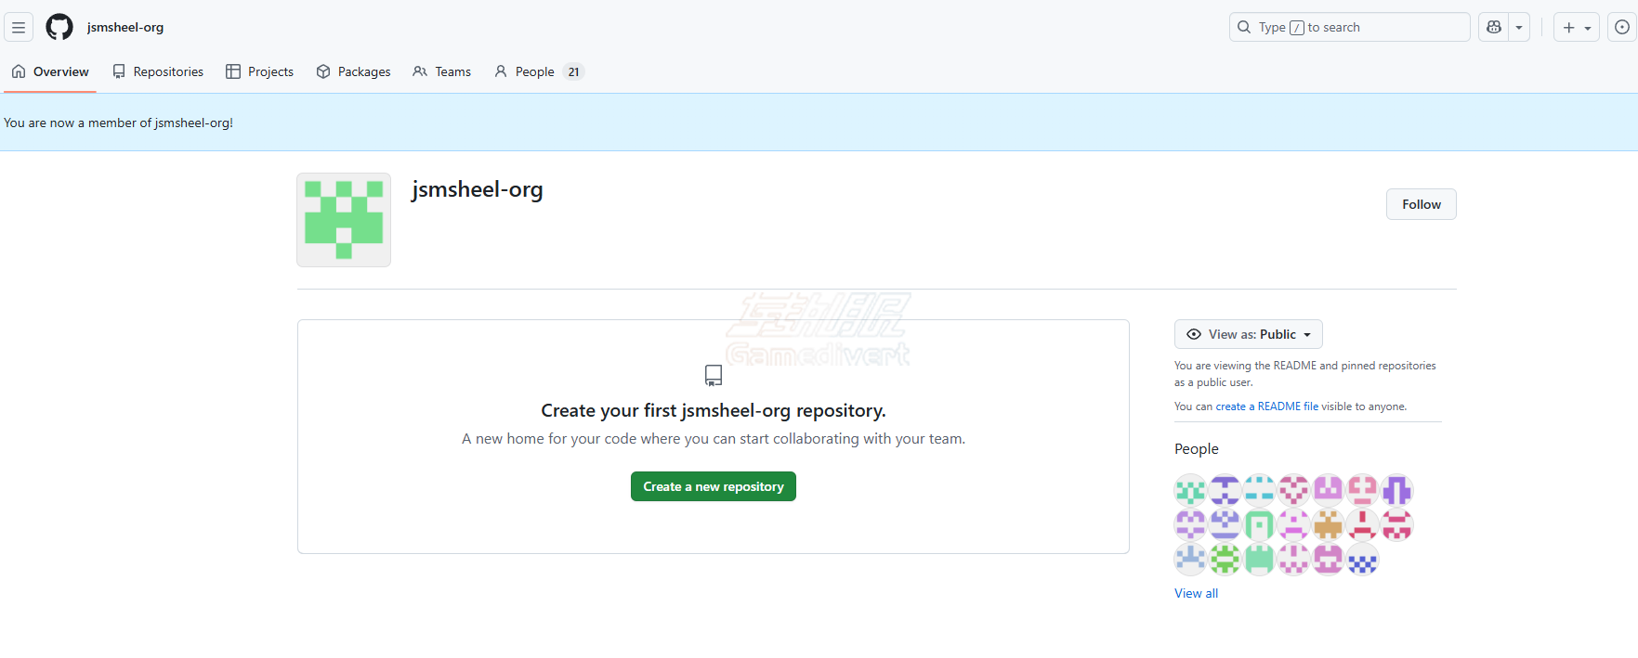This screenshot has height=658, width=1638.
Task: Click the create a README file link
Action: click(1266, 406)
